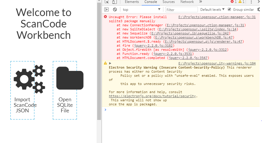Click the Electron Security Warning bold text

point(167,67)
